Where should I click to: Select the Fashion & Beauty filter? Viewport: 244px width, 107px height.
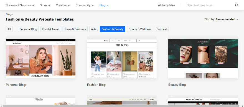[x=112, y=29]
